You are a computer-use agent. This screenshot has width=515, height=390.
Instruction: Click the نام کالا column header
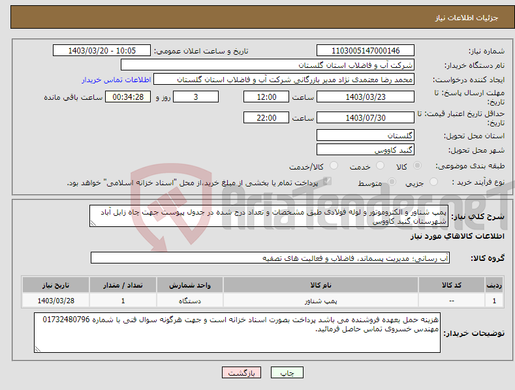(320, 285)
